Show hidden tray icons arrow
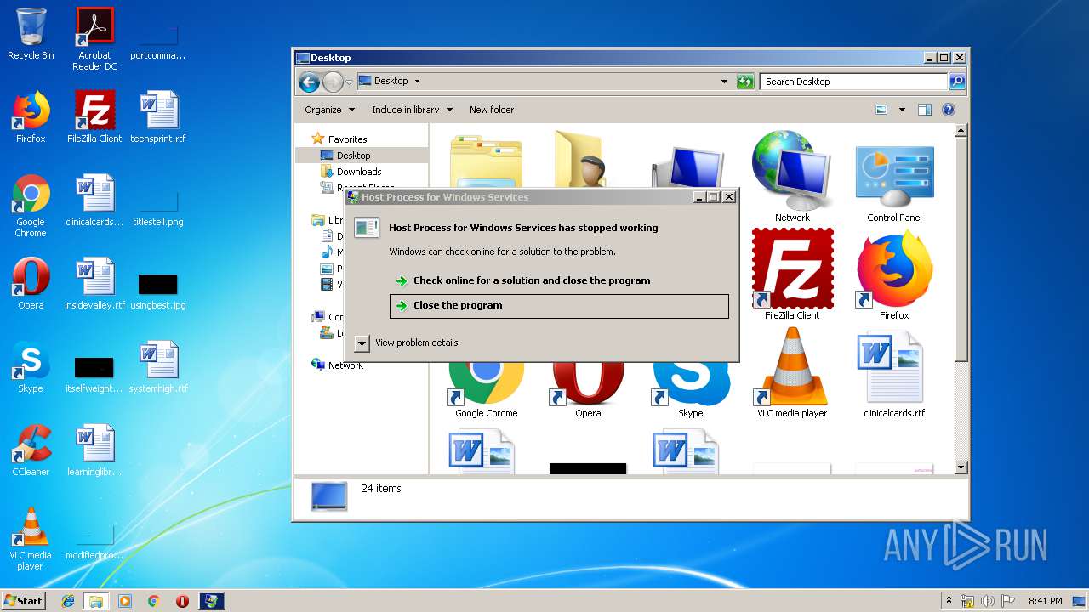 pyautogui.click(x=949, y=600)
